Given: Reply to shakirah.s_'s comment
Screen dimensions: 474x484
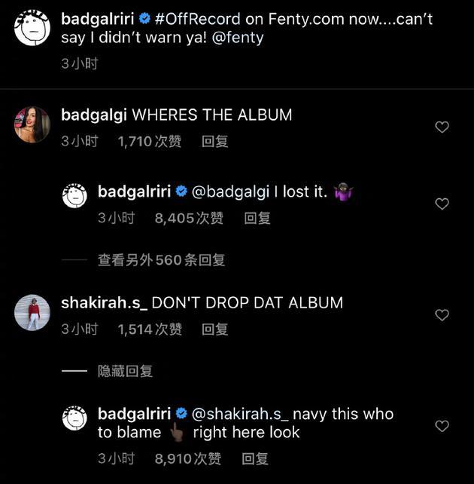Looking at the screenshot, I should (x=214, y=329).
